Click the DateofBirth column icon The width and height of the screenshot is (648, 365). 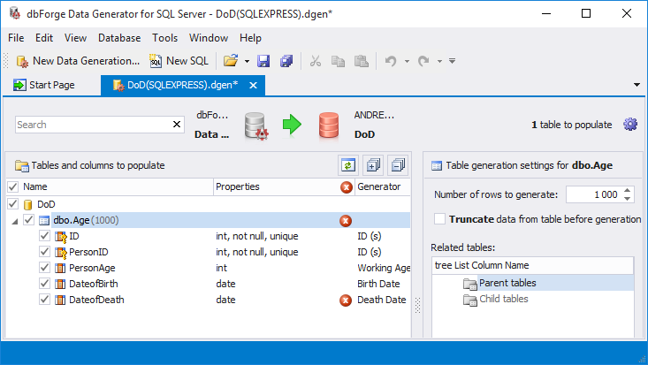pyautogui.click(x=60, y=284)
